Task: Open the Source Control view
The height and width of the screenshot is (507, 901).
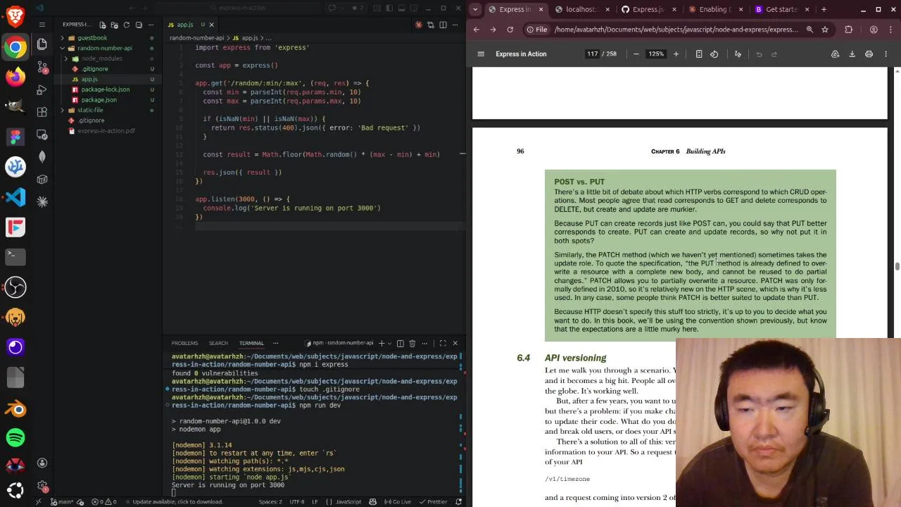Action: (42, 67)
